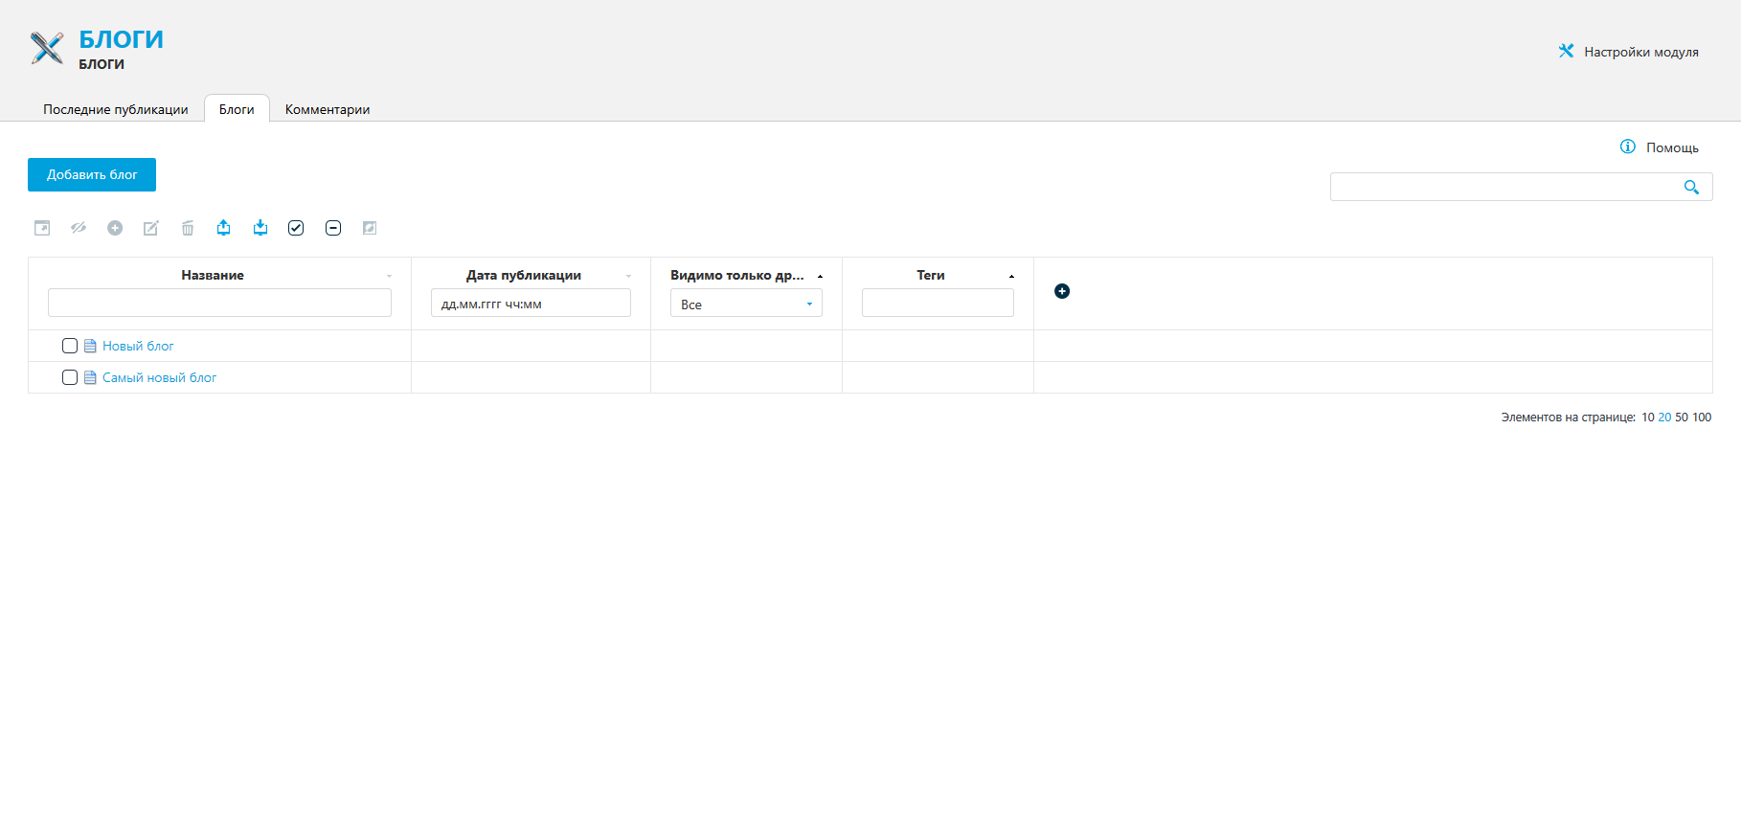Click the hide (crossed eye) toolbar icon
Screen dimensions: 1741x813
(x=79, y=228)
